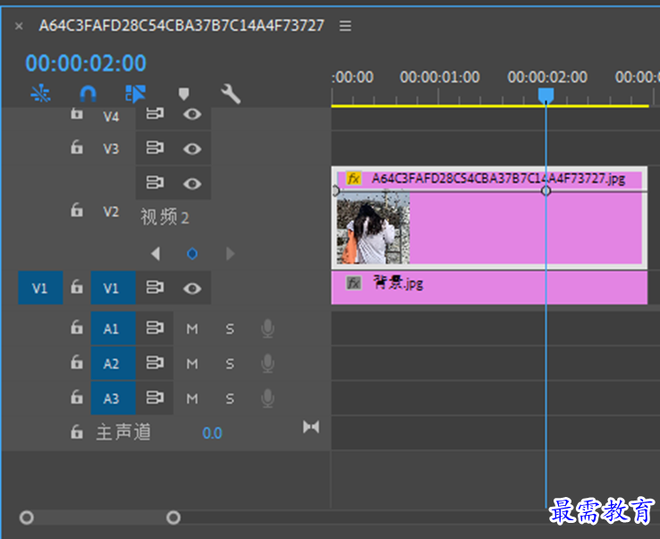Toggle sync lock on track V2
This screenshot has height=539, width=660.
pos(155,182)
